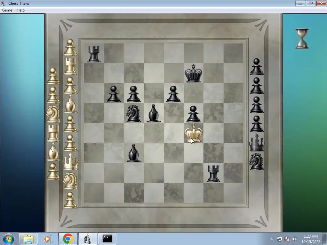Click the volume speaker tray icon
The image size is (327, 245).
pyautogui.click(x=295, y=239)
